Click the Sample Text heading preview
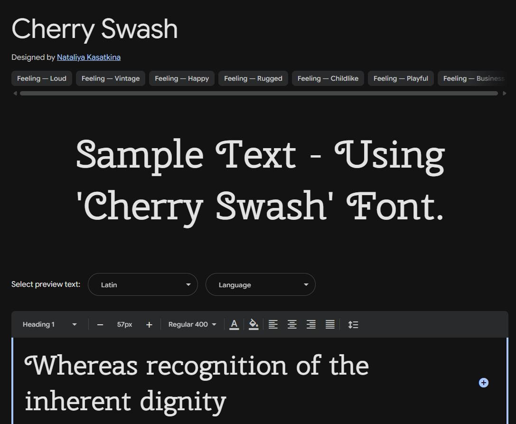Viewport: 516px width, 424px height. pyautogui.click(x=260, y=182)
